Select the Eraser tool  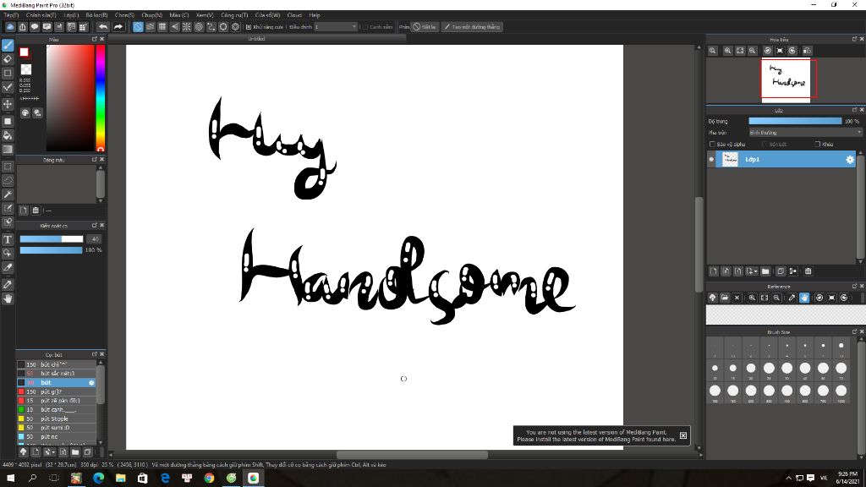(x=8, y=59)
